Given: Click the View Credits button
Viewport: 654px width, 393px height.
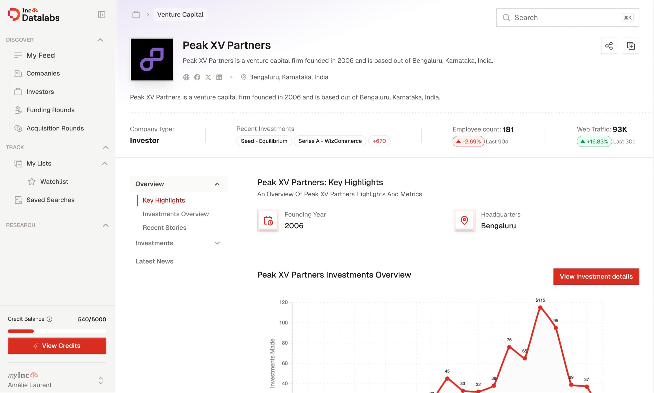Looking at the screenshot, I should pyautogui.click(x=57, y=346).
